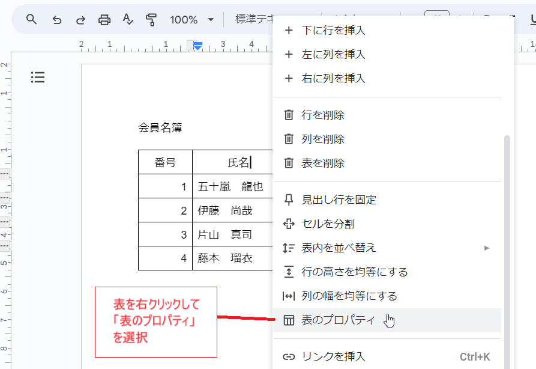Click trash icon beside 行を削除
Viewport: 536px width, 369px height.
pos(289,115)
